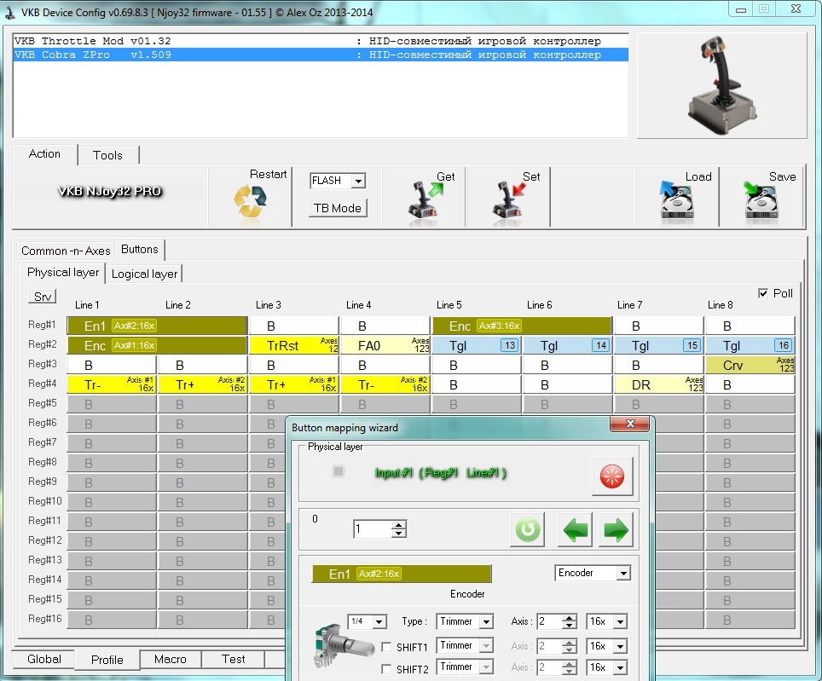This screenshot has height=681, width=822.
Task: Open the Encoder type dropdown
Action: (623, 573)
